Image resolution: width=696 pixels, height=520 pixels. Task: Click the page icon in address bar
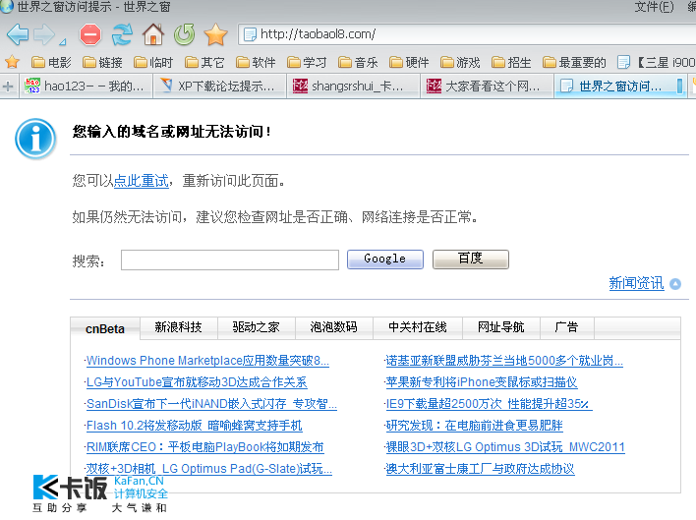[250, 34]
